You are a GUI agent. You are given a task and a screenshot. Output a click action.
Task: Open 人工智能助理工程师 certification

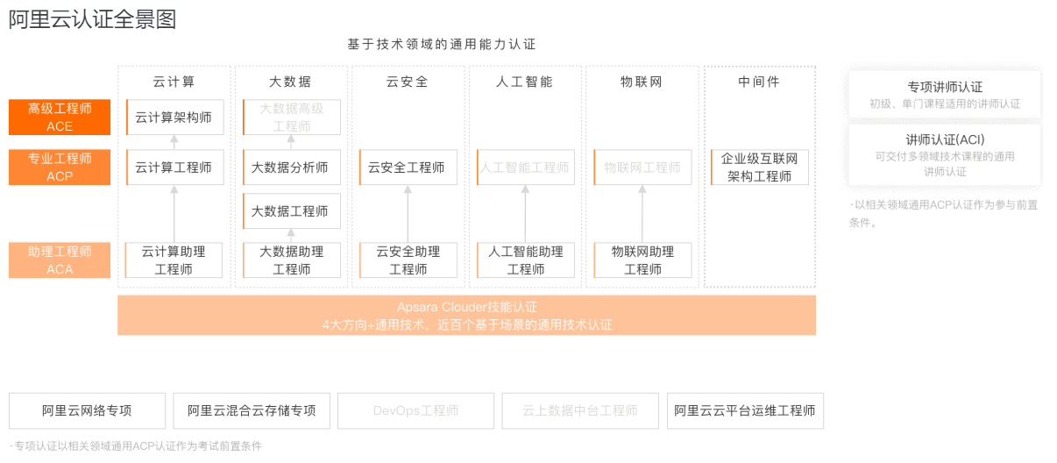526,260
